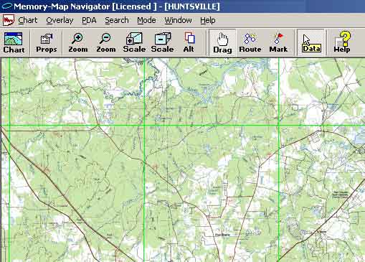Select the Zoom in magnifier tool

pyautogui.click(x=78, y=43)
